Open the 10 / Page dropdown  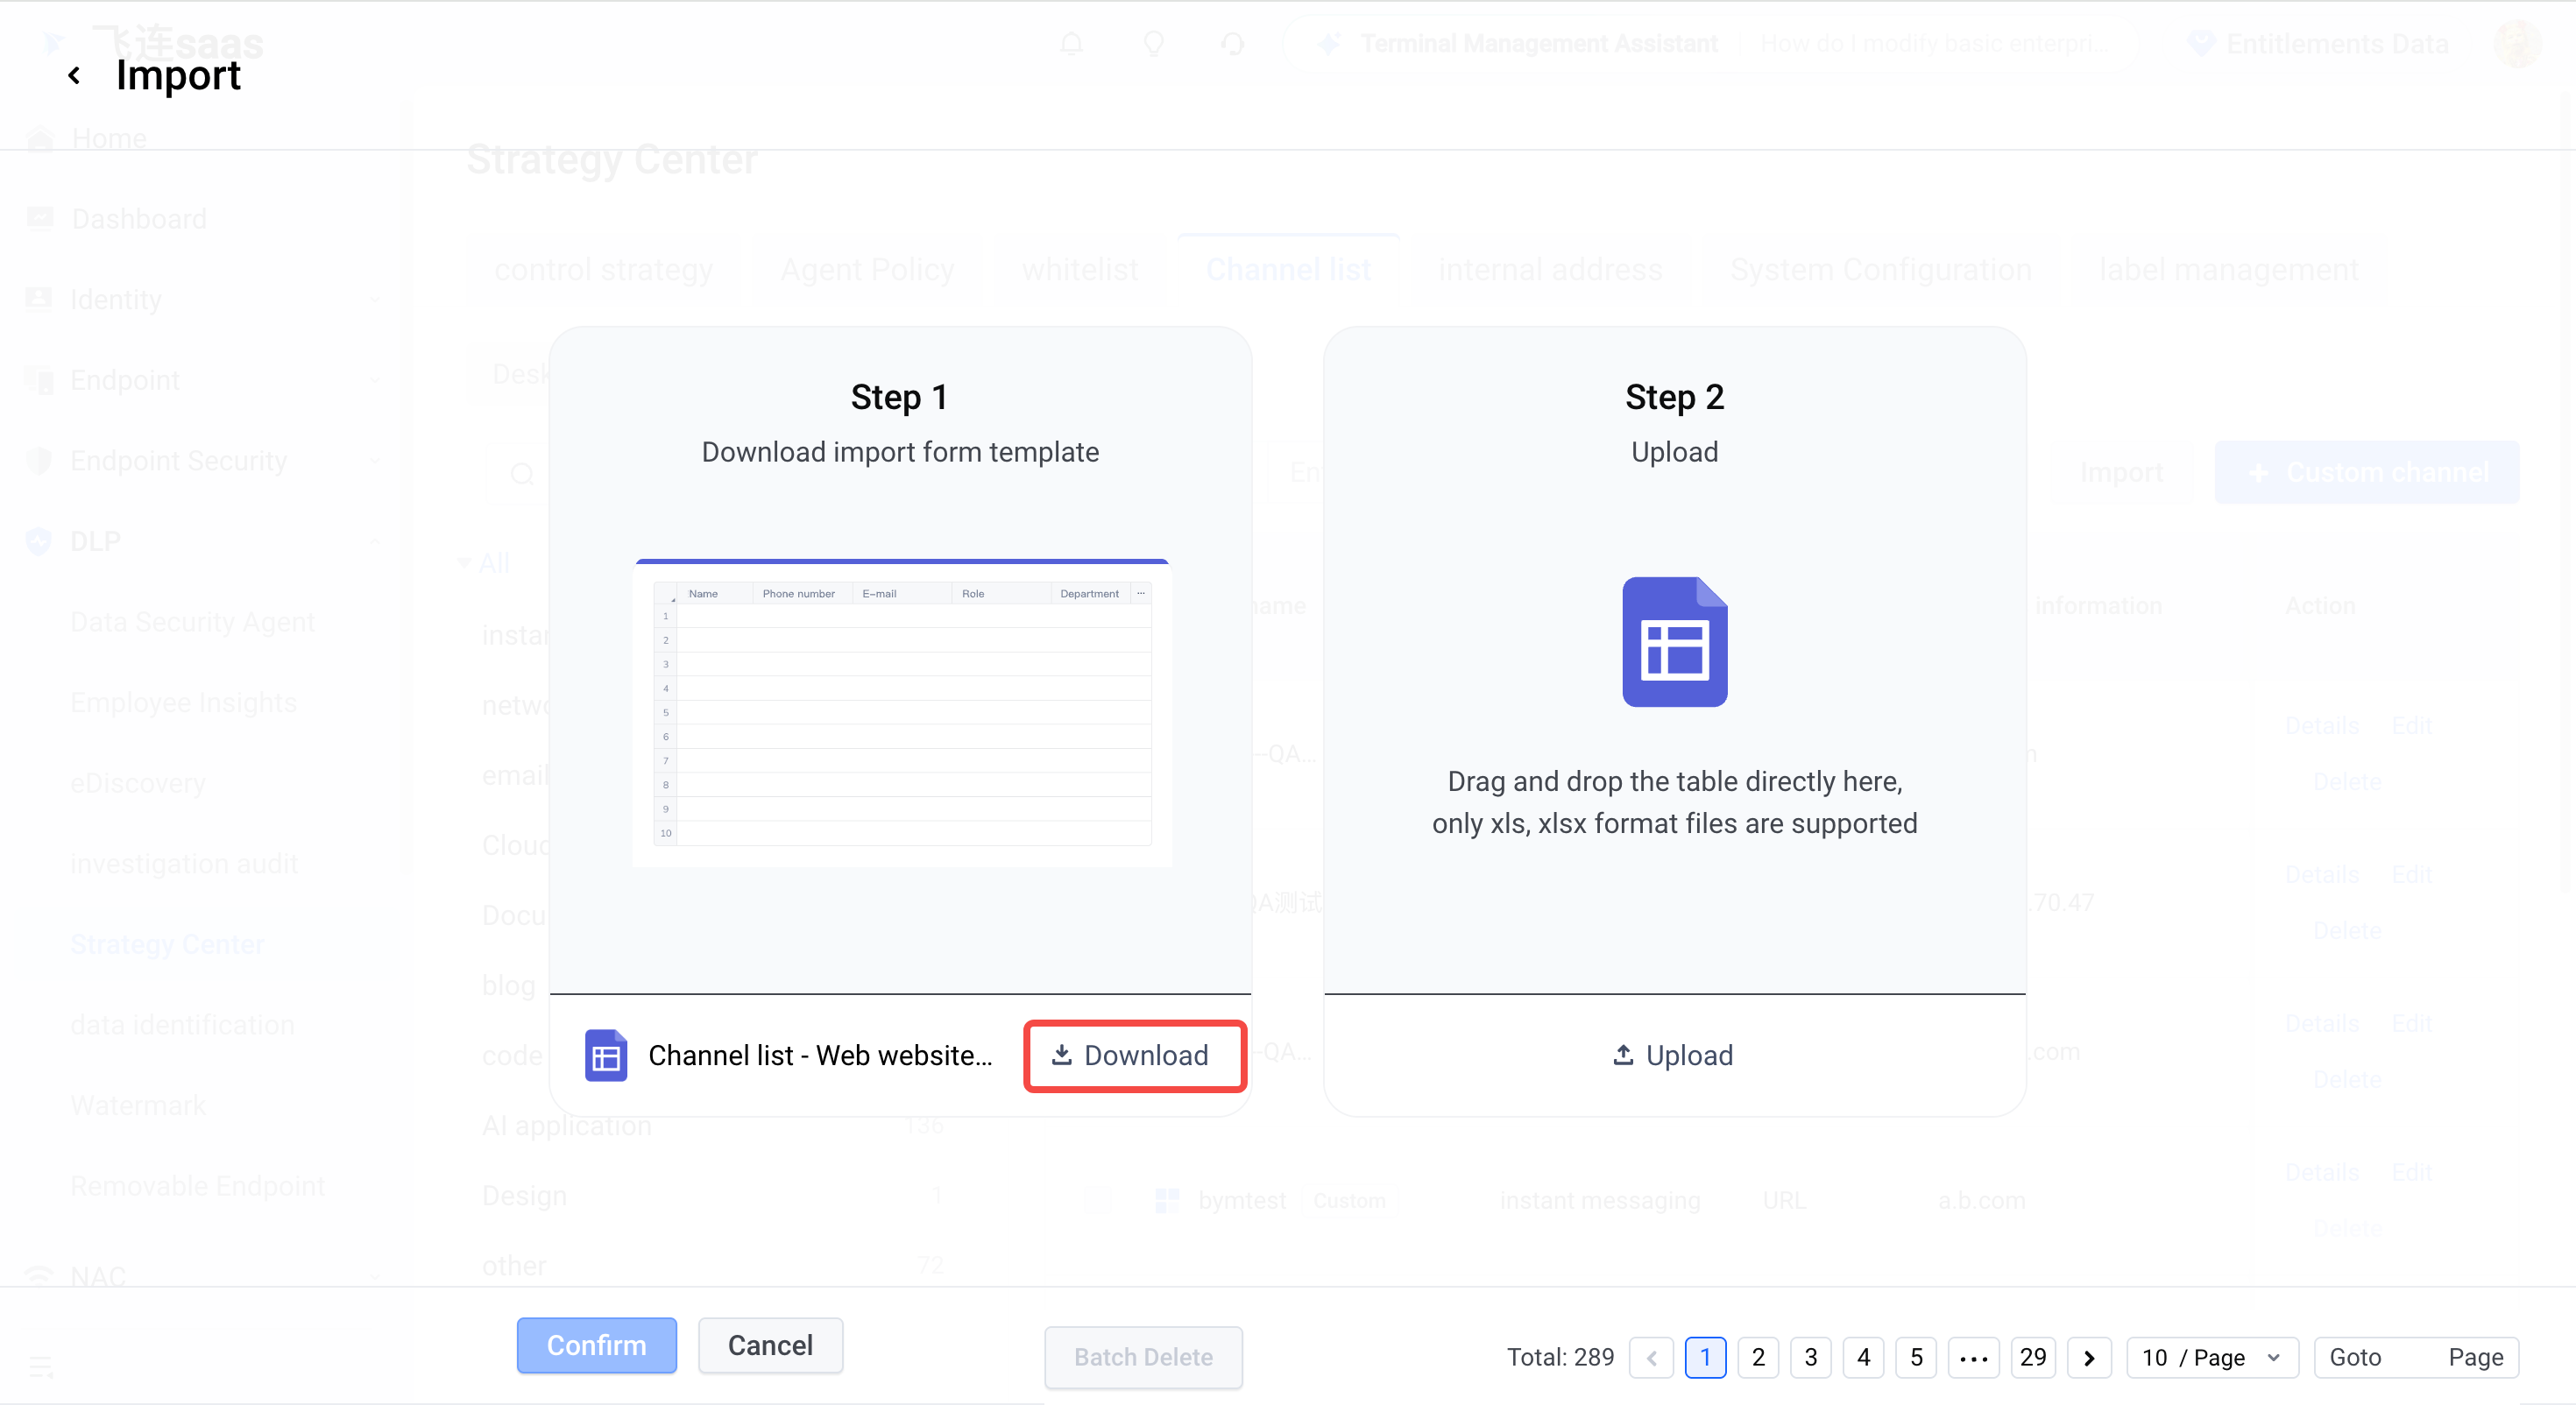[x=2212, y=1358]
